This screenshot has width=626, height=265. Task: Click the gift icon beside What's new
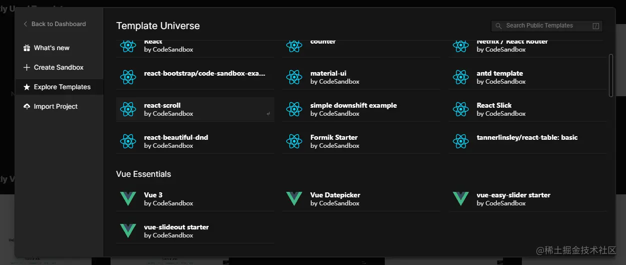[x=27, y=48]
